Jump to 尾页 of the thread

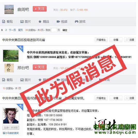[x=20, y=30]
